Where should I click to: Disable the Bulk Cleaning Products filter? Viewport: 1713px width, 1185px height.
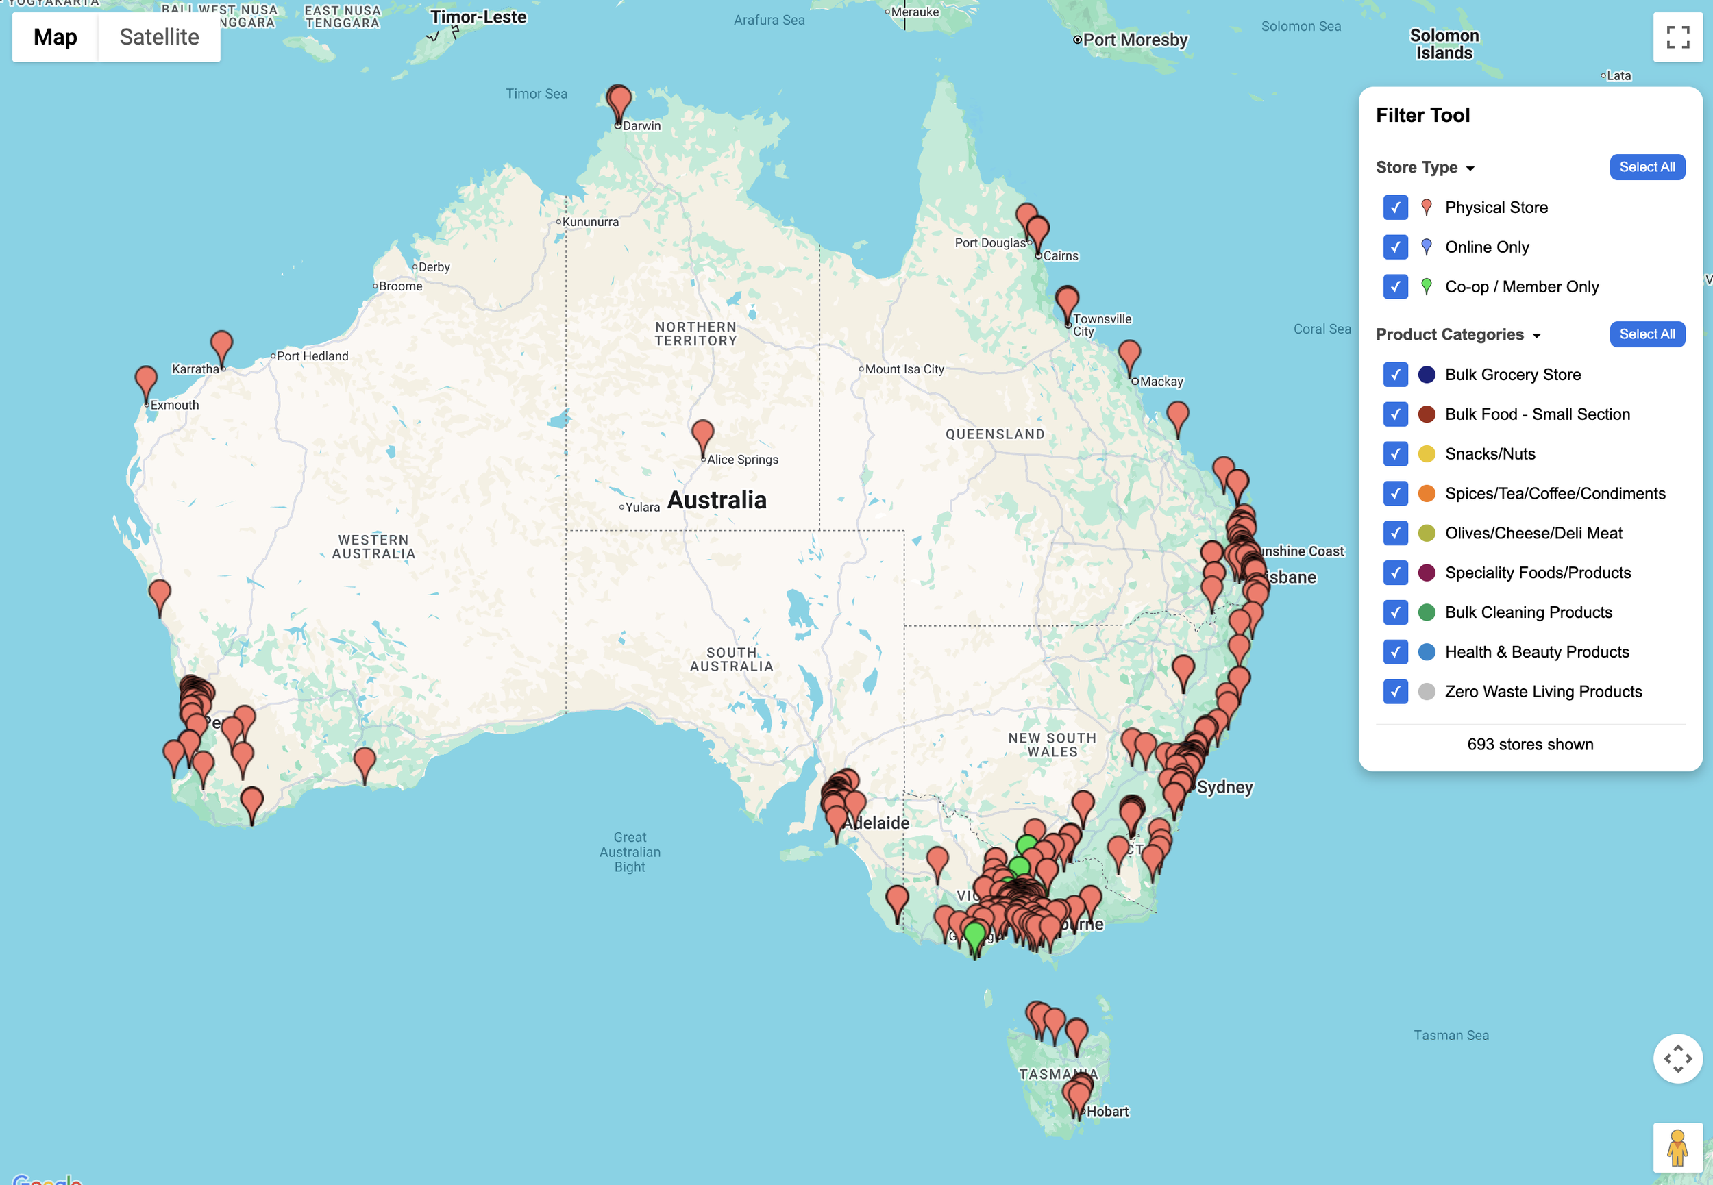[x=1395, y=612]
